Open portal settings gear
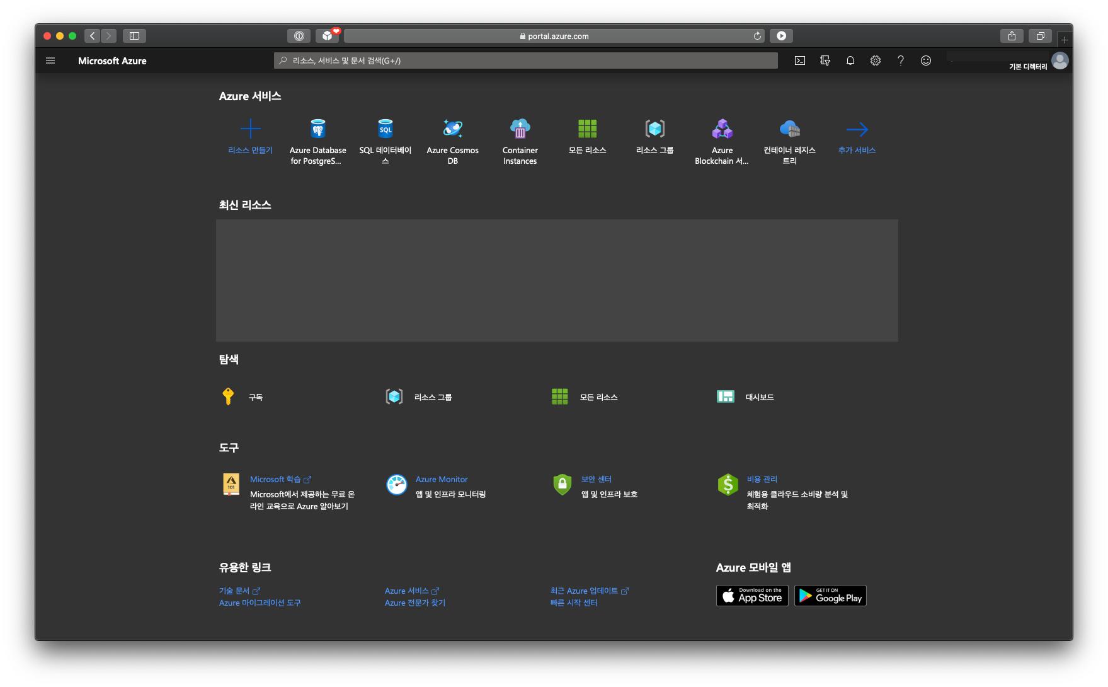1108x687 pixels. pos(876,61)
